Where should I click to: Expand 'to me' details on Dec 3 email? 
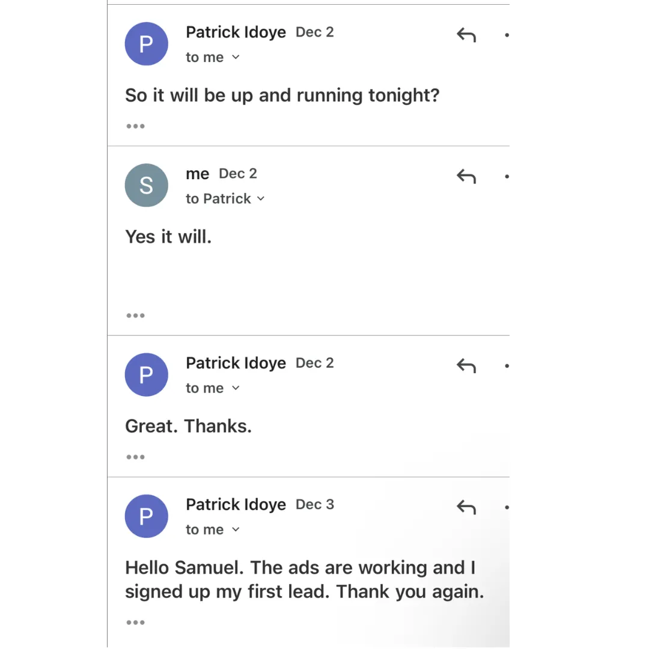[x=236, y=530]
